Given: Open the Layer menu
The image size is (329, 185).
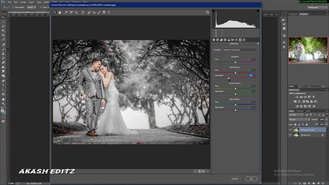Looking at the screenshot, I should click(31, 2).
